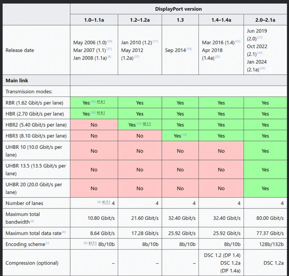Open footnote [c] after Encoding scheme

48,243
